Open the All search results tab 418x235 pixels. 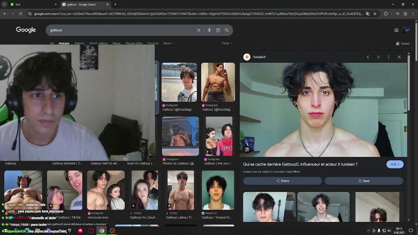point(52,43)
